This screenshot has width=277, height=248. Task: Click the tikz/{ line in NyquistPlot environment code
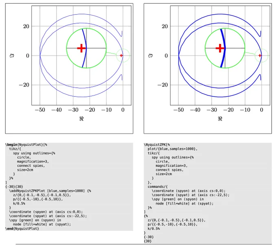15,149
